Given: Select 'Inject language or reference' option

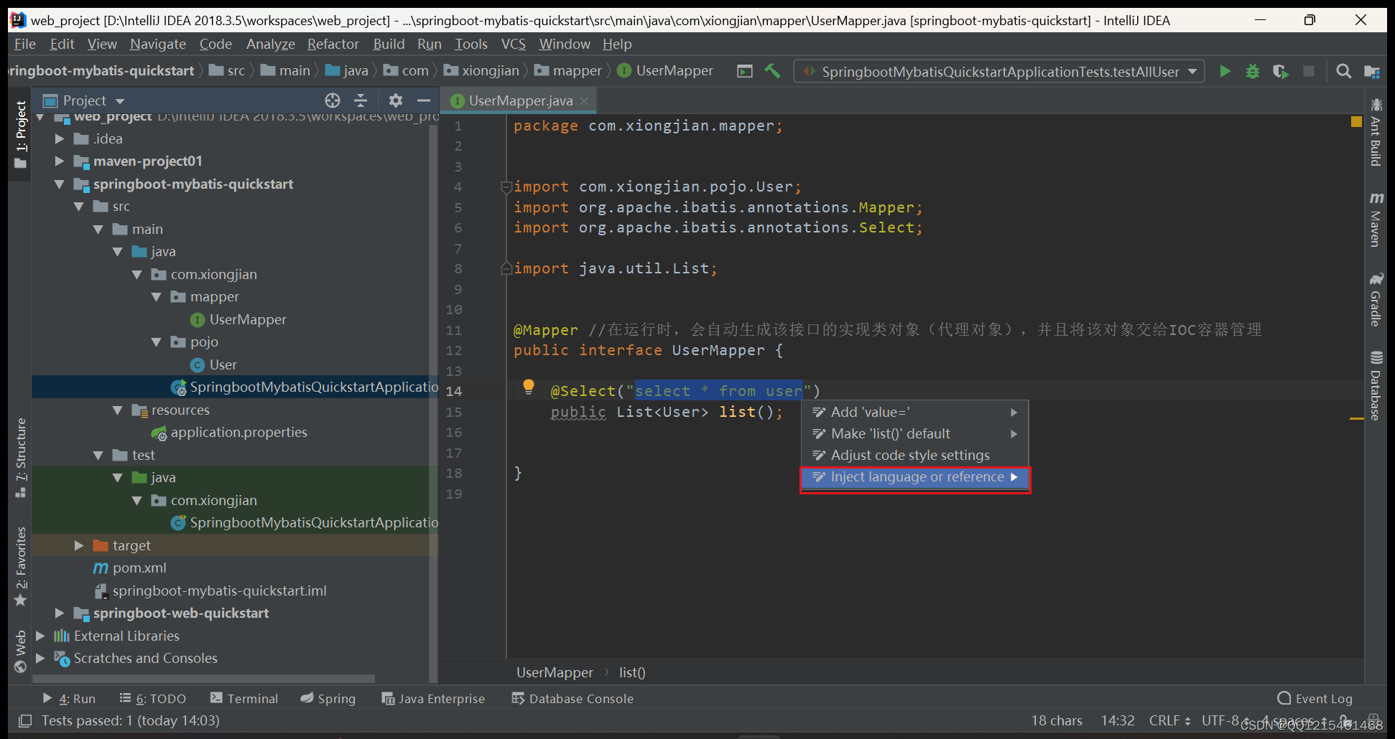Looking at the screenshot, I should click(x=915, y=477).
